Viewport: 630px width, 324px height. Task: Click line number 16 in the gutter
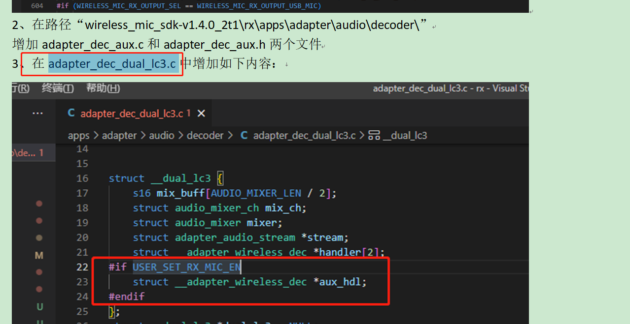(82, 178)
